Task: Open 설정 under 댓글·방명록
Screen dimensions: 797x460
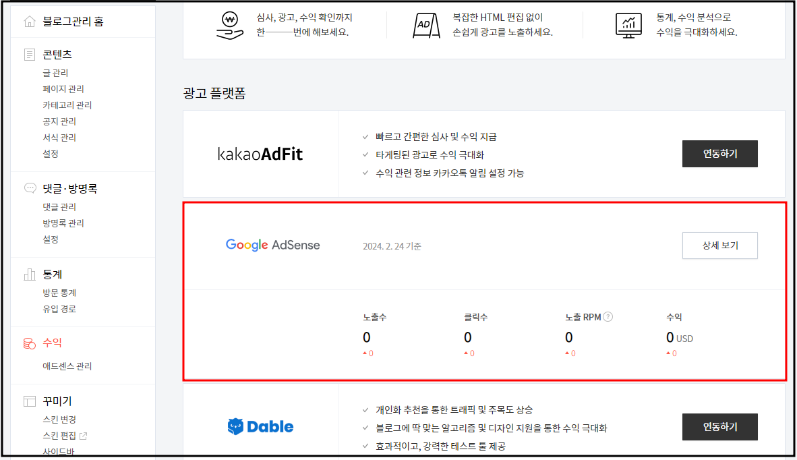Action: pos(51,239)
